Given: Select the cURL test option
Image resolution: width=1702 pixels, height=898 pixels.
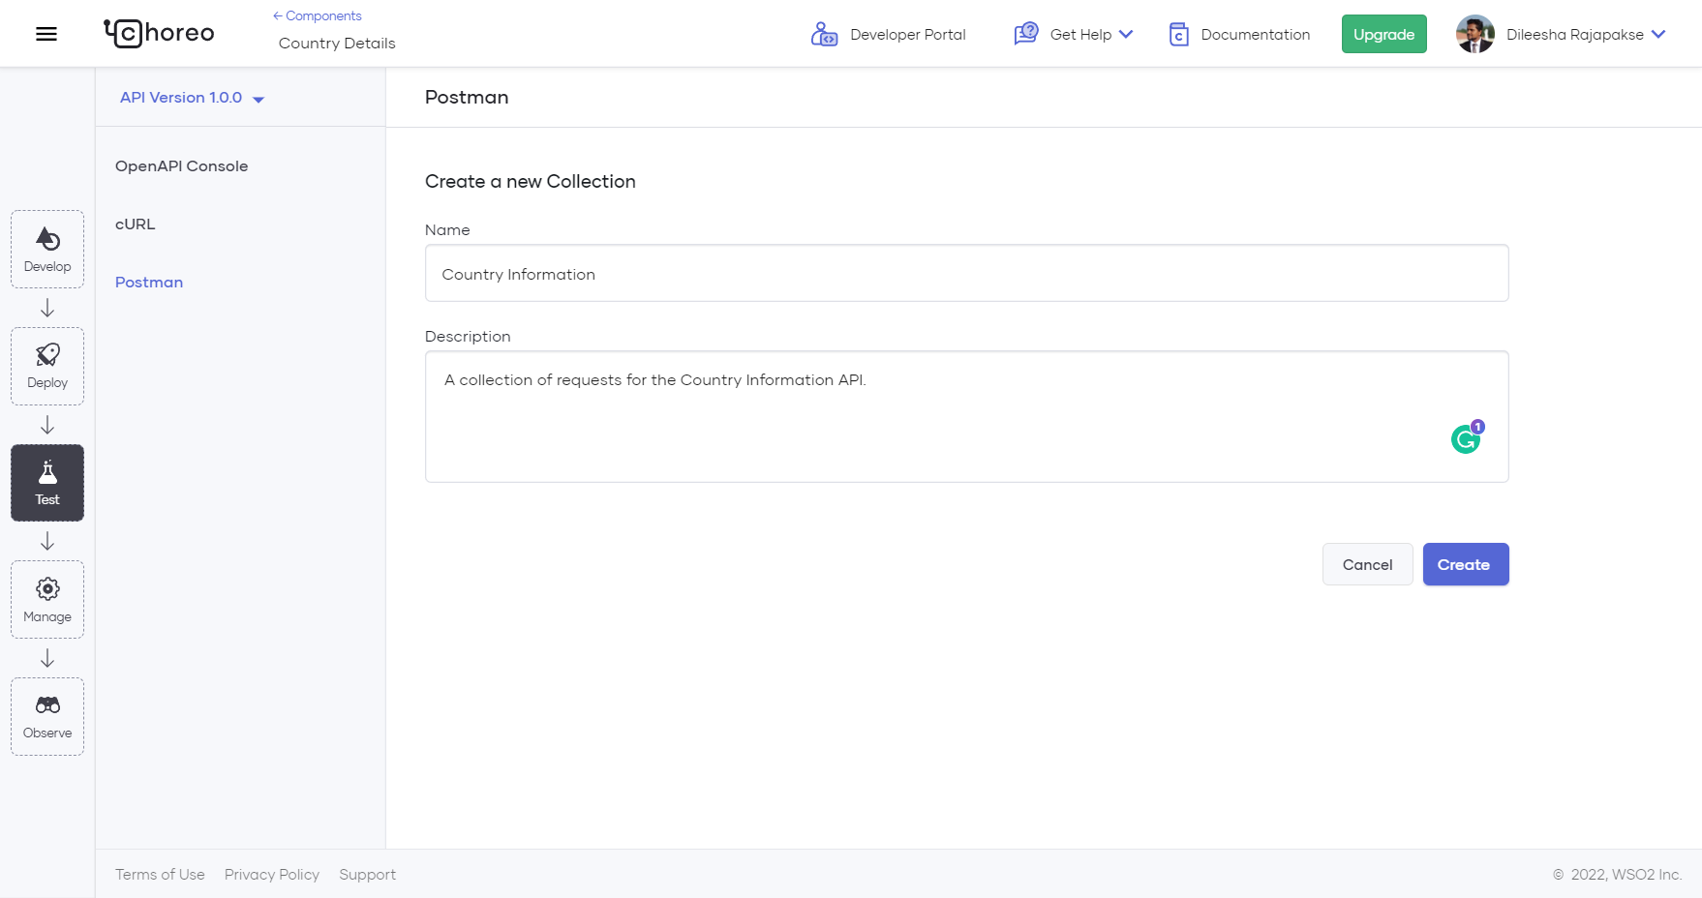Looking at the screenshot, I should click(135, 224).
